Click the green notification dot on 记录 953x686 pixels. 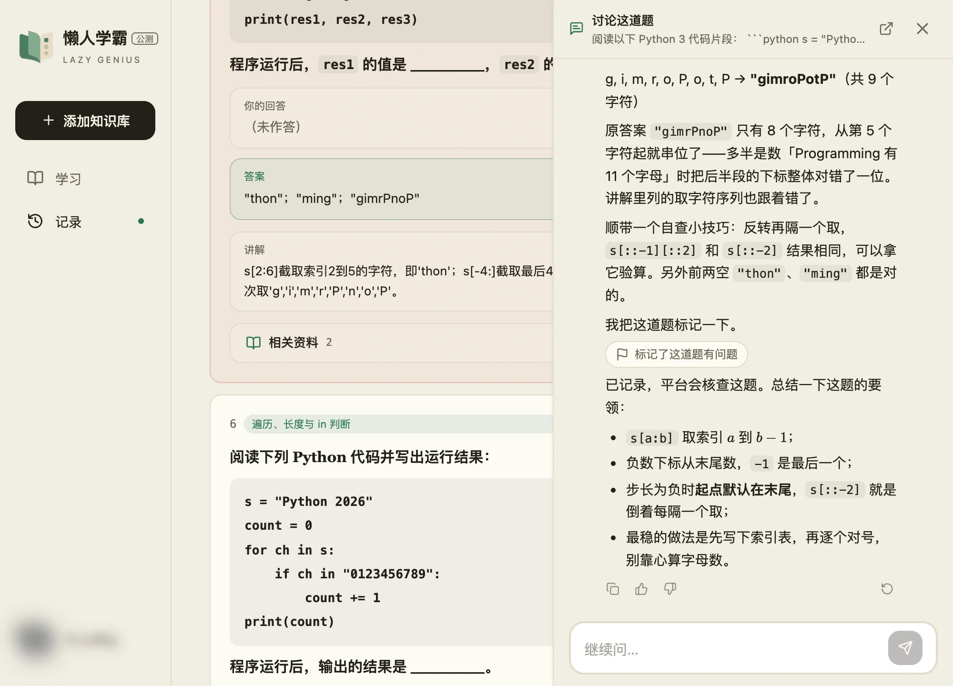click(141, 221)
